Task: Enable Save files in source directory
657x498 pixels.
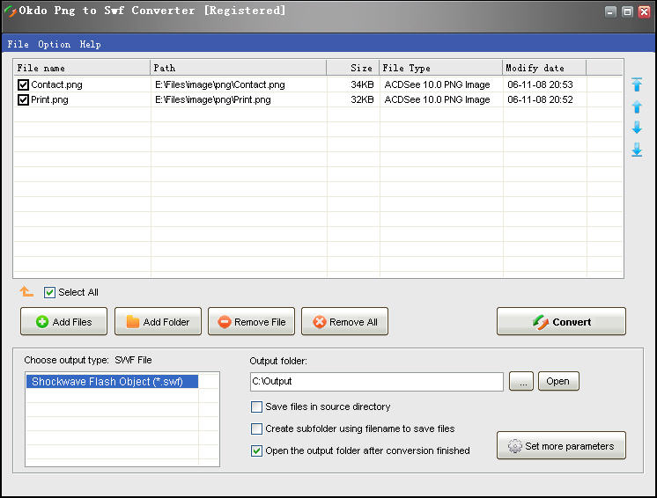Action: click(x=256, y=406)
